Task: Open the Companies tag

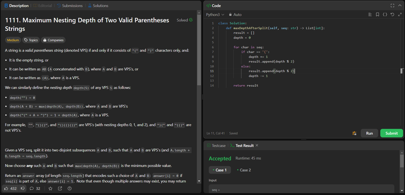Action: tap(53, 40)
